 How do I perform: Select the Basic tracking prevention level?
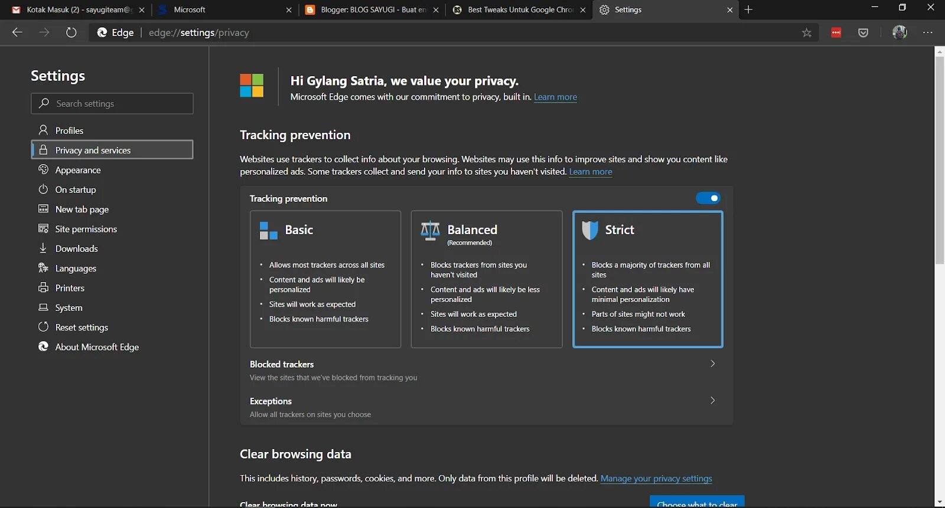pos(325,279)
